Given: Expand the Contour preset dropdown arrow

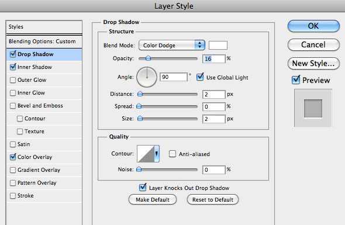Looking at the screenshot, I should 157,154.
